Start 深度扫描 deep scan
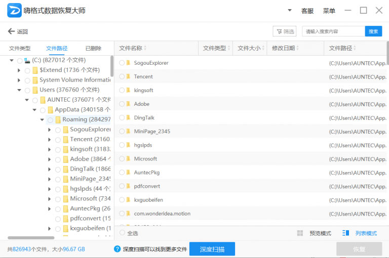 click(x=212, y=249)
